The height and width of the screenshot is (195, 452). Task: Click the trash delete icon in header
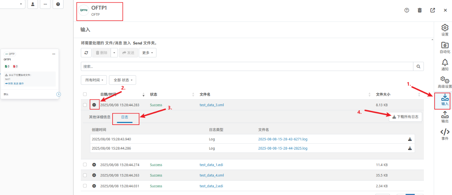[420, 10]
